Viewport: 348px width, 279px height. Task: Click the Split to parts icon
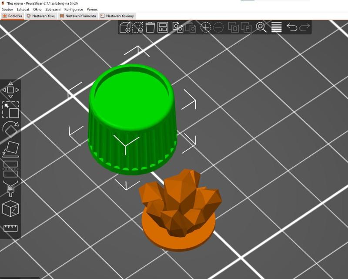click(246, 27)
